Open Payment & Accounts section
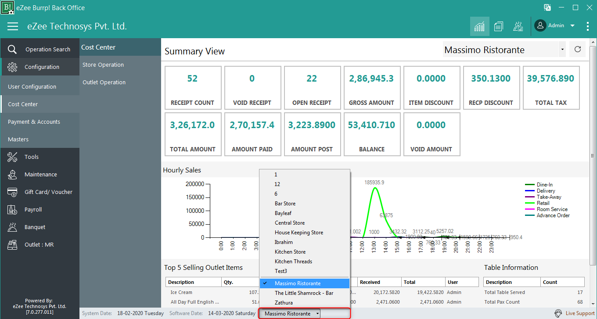This screenshot has height=319, width=597. tap(40, 122)
